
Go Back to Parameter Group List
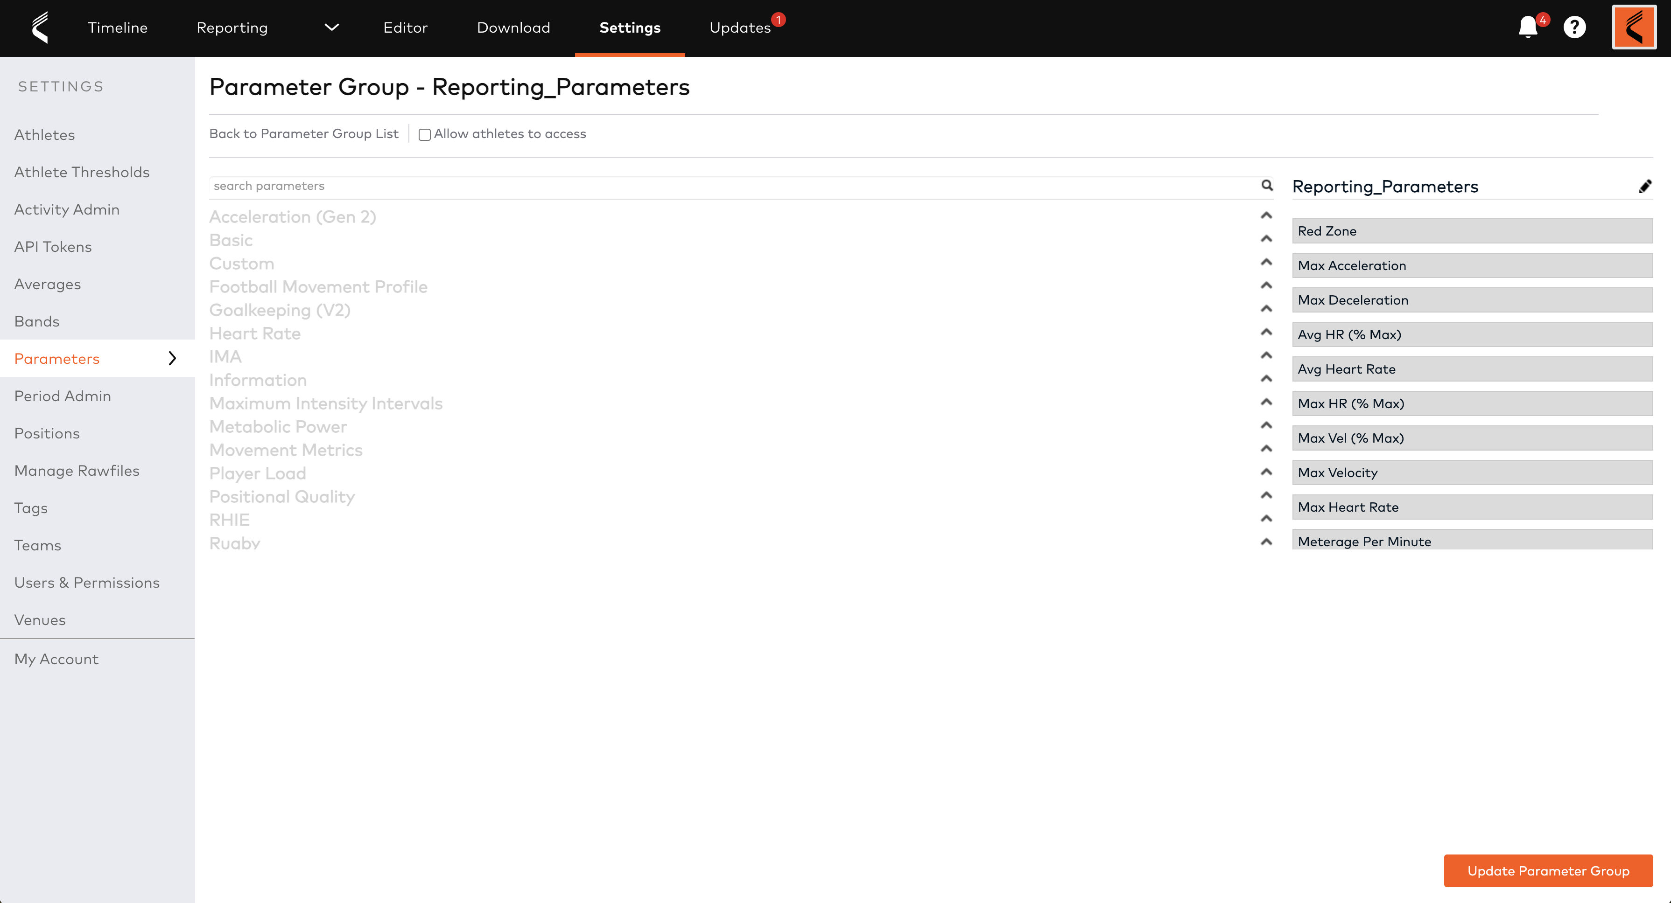303,133
